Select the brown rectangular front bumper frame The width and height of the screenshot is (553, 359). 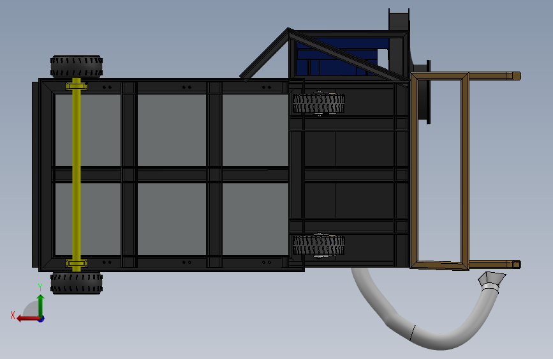point(440,171)
